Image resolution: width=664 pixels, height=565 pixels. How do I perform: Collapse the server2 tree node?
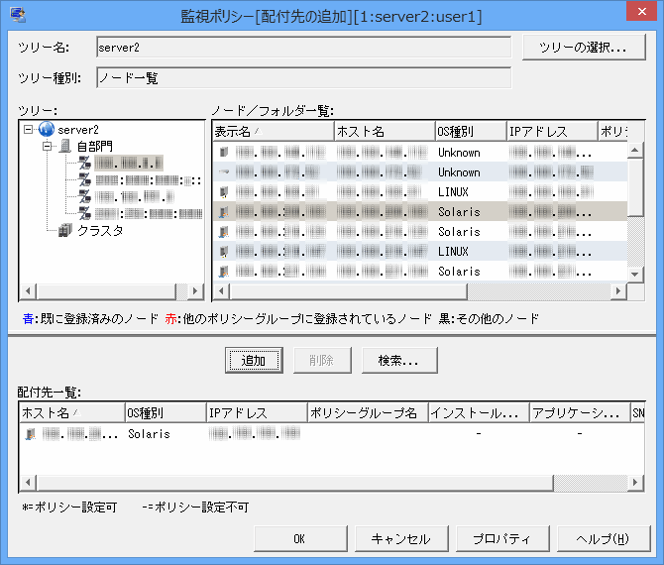tap(29, 130)
